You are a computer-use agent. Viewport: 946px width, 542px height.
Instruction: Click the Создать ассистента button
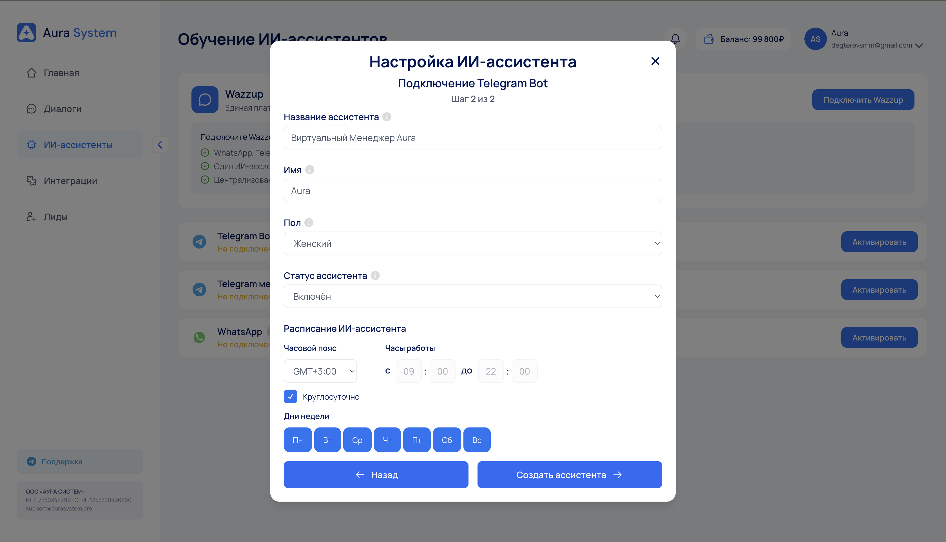point(570,475)
